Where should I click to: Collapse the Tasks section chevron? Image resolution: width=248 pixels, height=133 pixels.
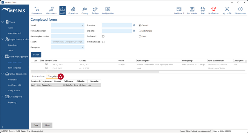[3, 22]
